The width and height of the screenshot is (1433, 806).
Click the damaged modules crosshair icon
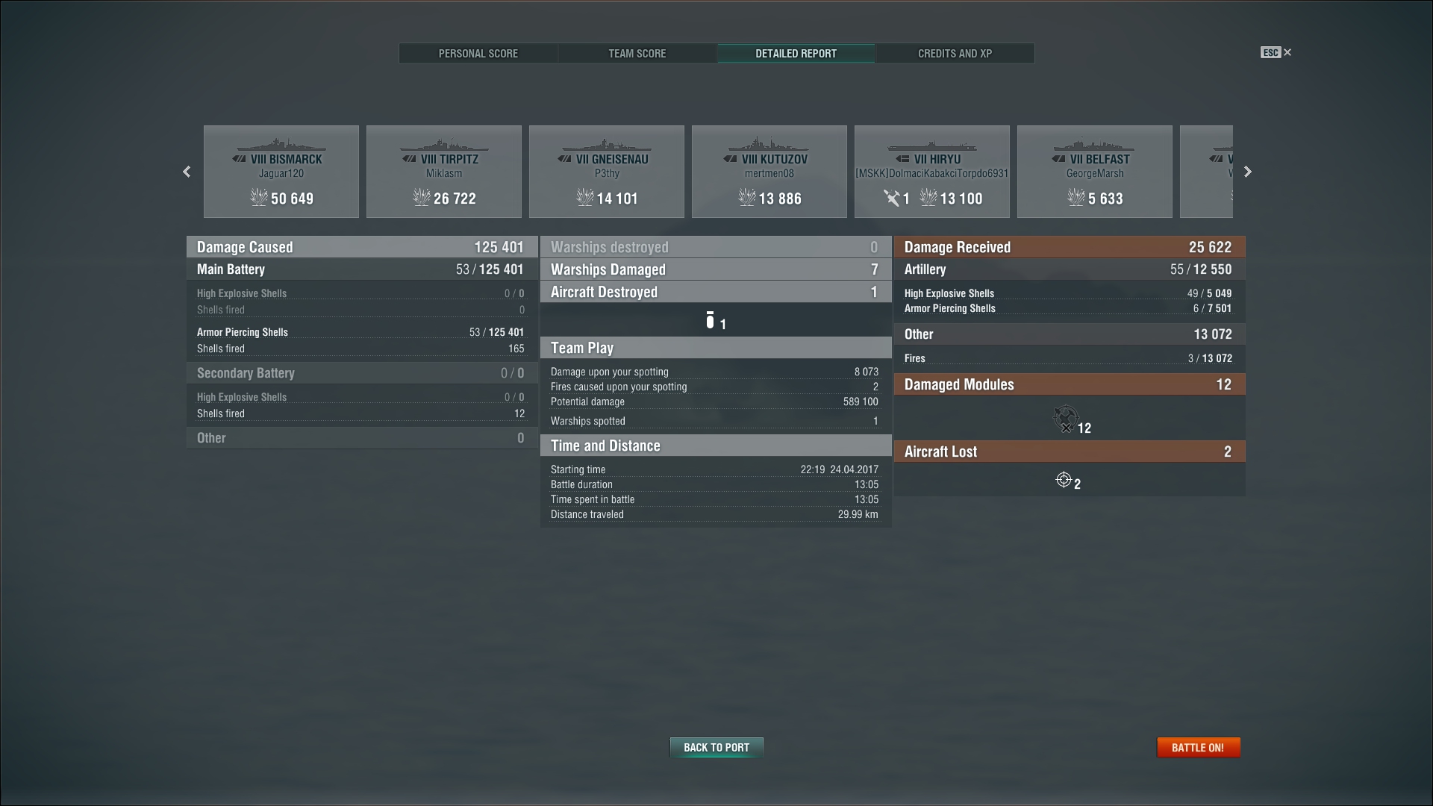coord(1065,418)
